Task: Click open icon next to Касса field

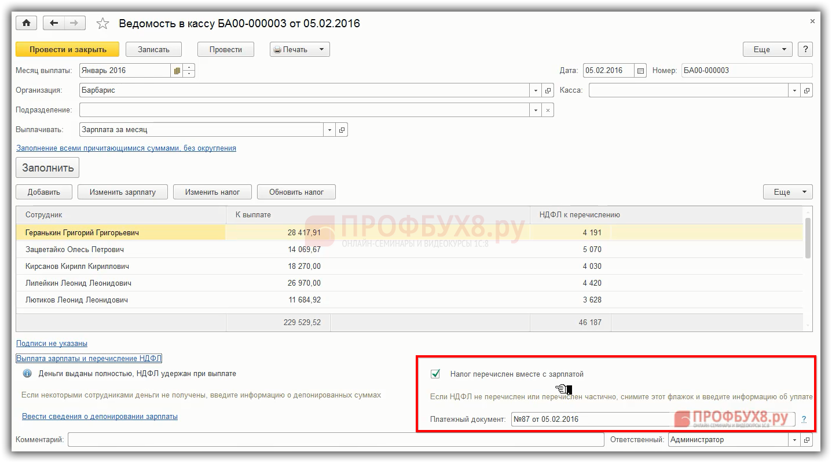Action: (807, 90)
